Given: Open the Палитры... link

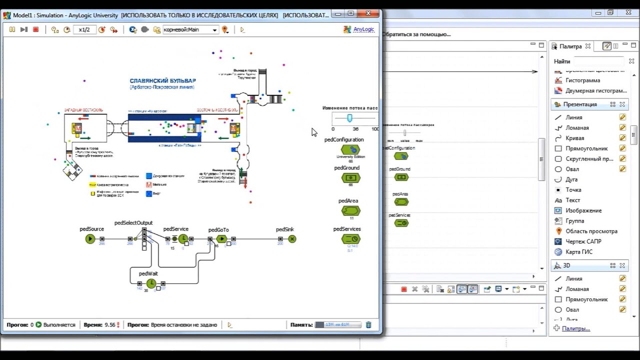Looking at the screenshot, I should pos(575,328).
